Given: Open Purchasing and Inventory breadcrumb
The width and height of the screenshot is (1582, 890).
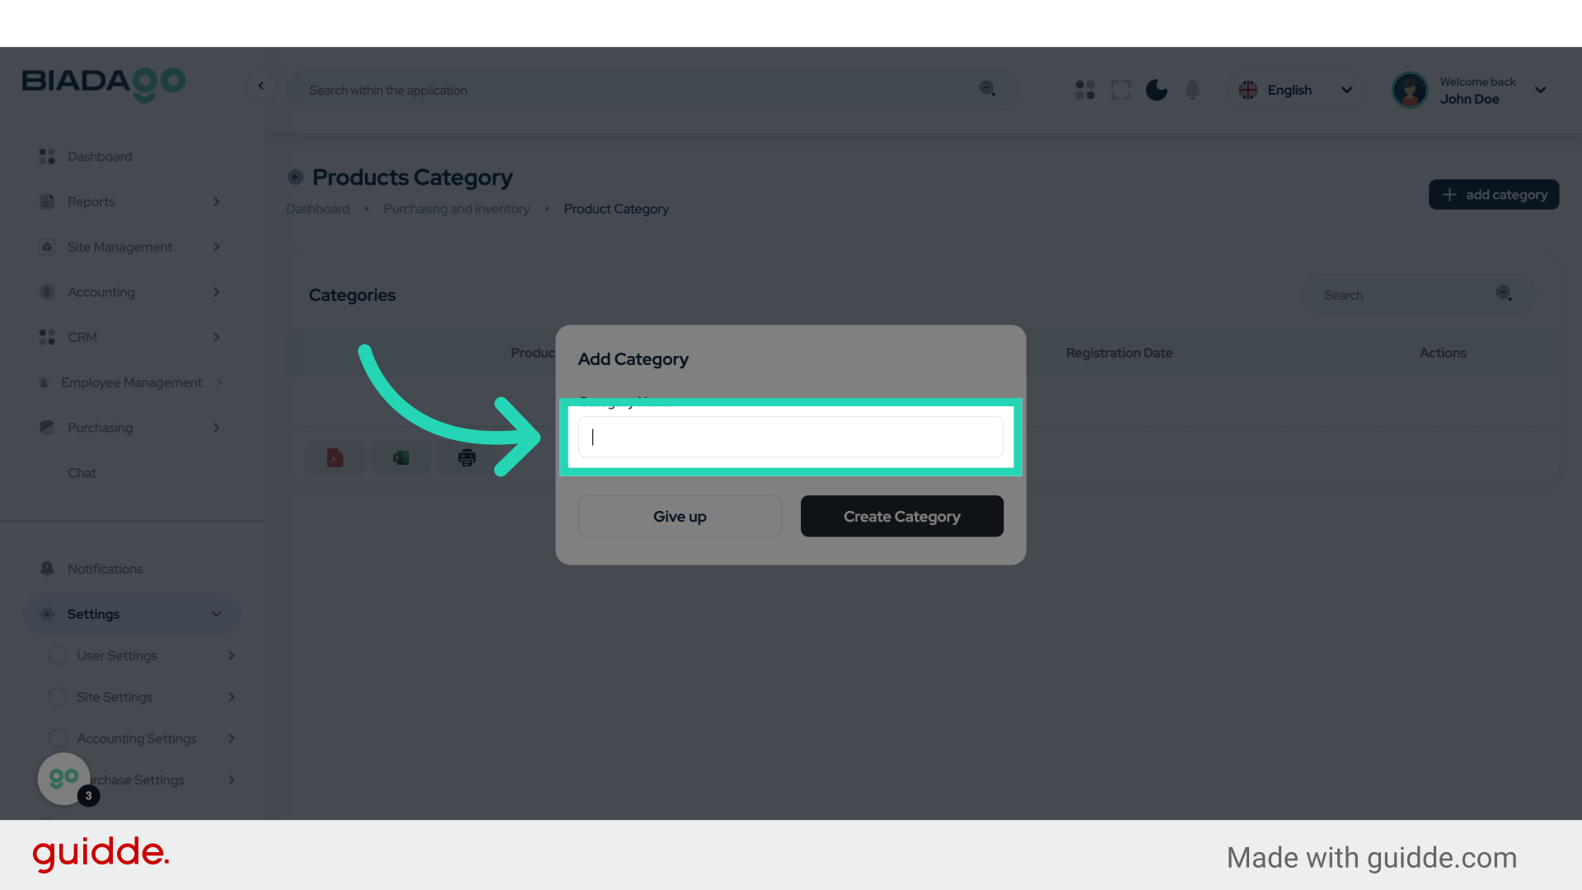Looking at the screenshot, I should coord(456,208).
